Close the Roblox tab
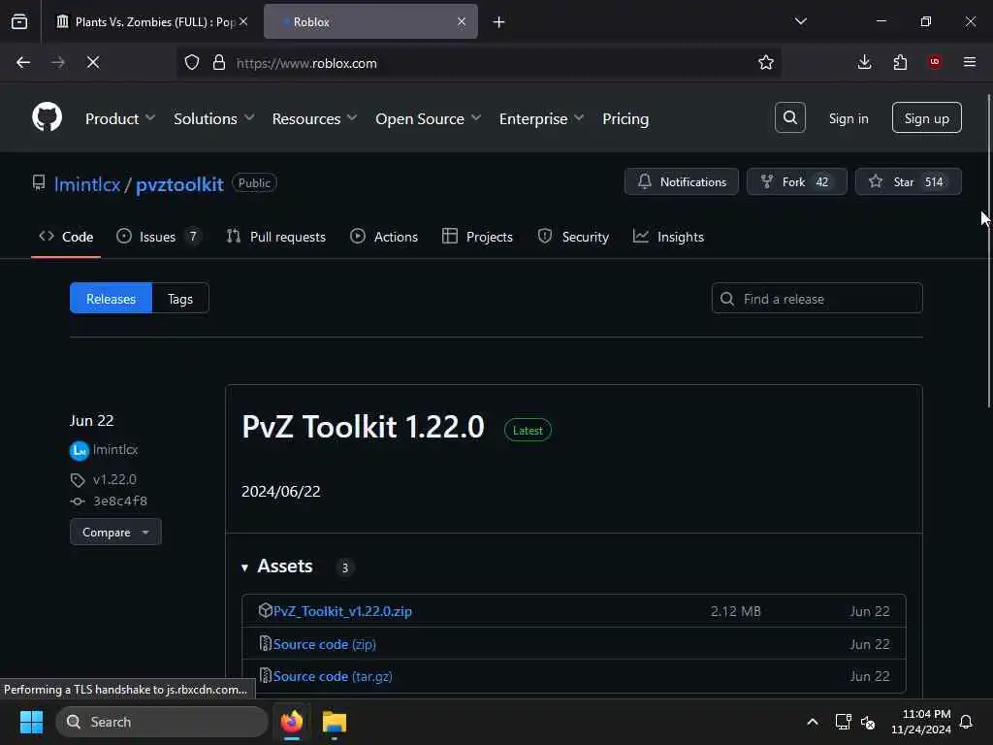The width and height of the screenshot is (993, 745). pyautogui.click(x=462, y=21)
